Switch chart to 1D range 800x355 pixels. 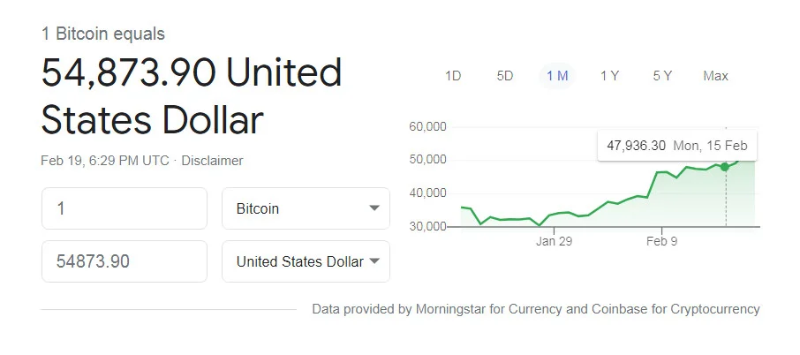pyautogui.click(x=453, y=76)
